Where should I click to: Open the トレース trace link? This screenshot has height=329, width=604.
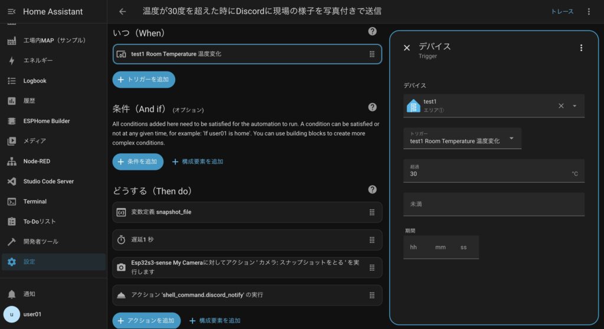pos(562,12)
